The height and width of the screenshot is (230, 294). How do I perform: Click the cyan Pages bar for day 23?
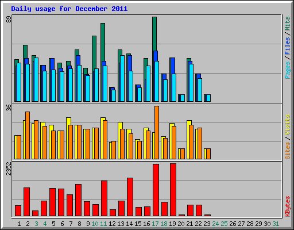[208, 98]
